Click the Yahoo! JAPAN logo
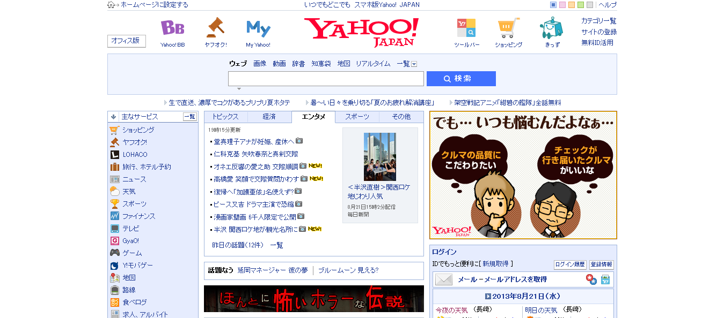 click(361, 32)
